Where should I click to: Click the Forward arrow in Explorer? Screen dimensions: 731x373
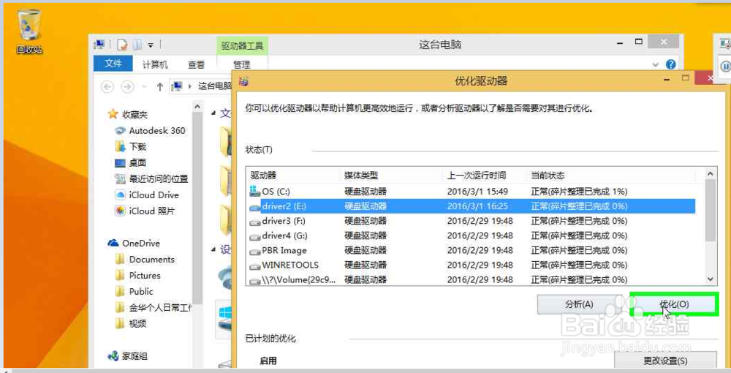[x=126, y=87]
